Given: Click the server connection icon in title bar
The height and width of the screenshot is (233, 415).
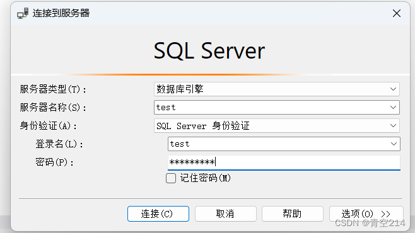Looking at the screenshot, I should [x=23, y=13].
